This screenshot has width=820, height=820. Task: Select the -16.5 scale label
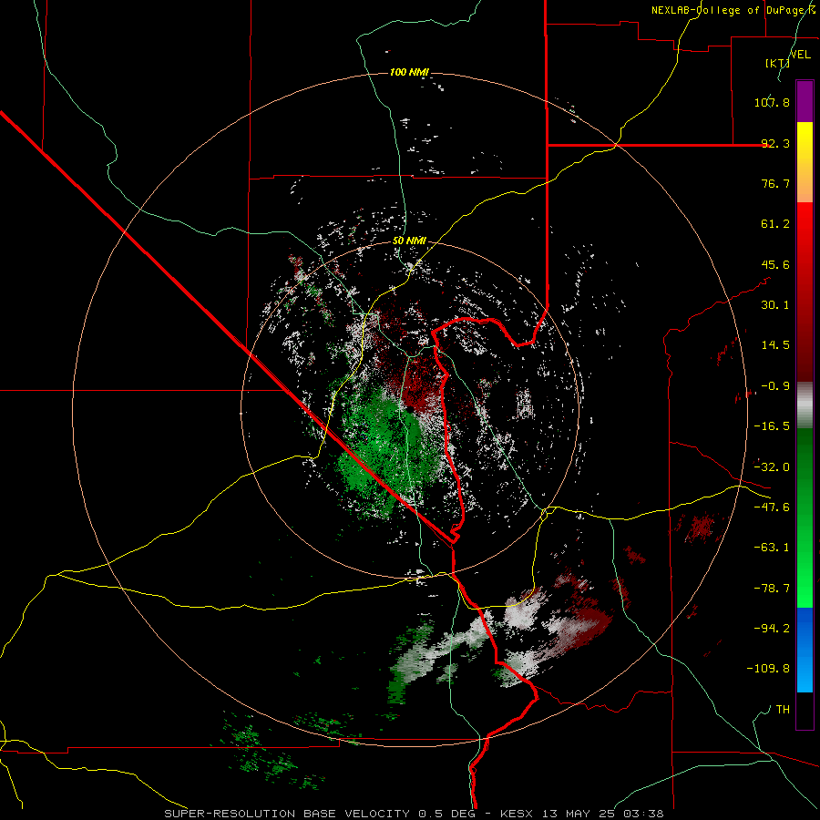tap(772, 426)
